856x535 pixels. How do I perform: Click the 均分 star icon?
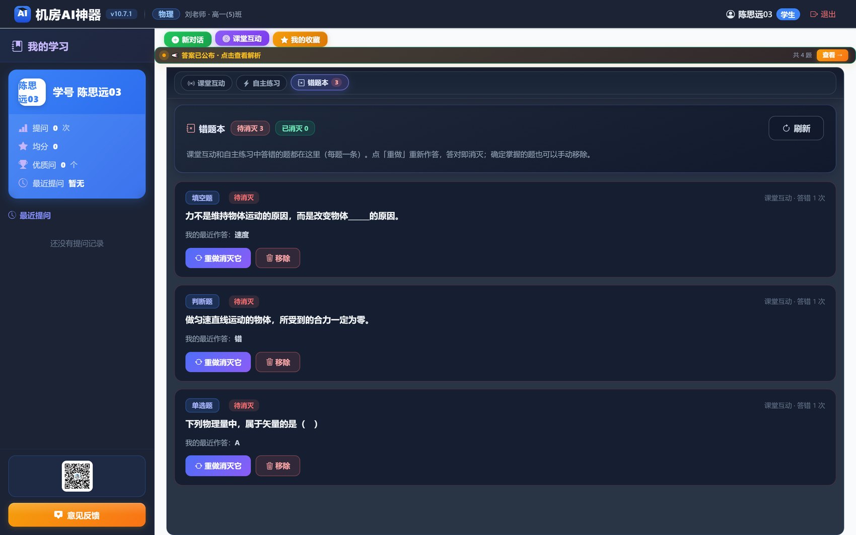(23, 146)
